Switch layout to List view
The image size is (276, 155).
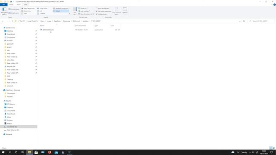40,11
